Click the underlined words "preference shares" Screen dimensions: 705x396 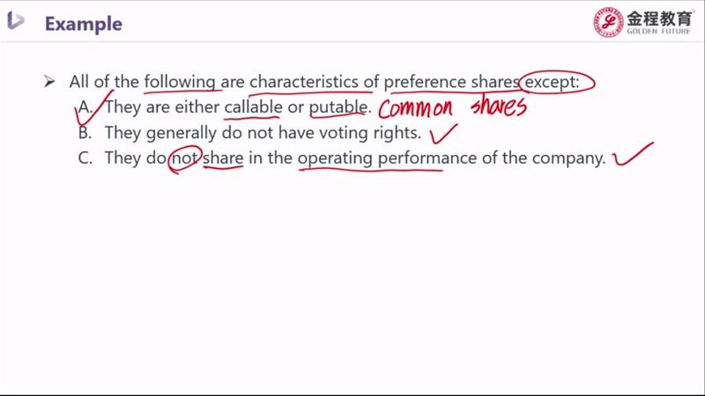[x=451, y=82]
